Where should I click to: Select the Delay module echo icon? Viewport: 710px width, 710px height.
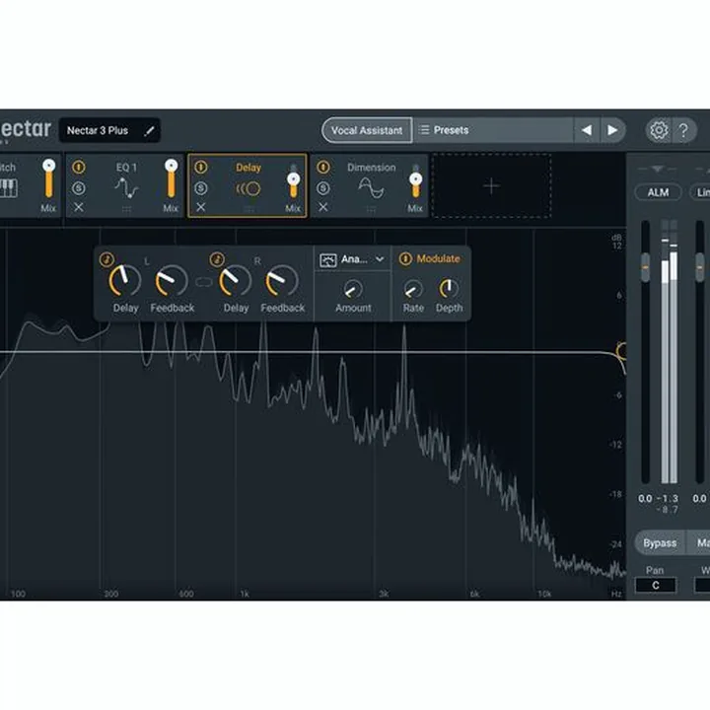(248, 188)
